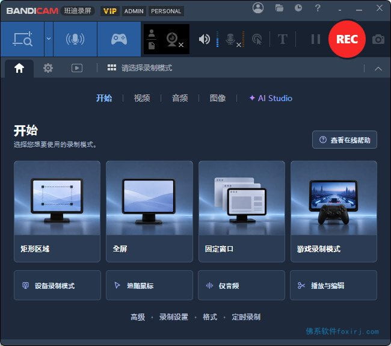Click 查看在线帮助 button
This screenshot has width=391, height=346.
(x=345, y=140)
